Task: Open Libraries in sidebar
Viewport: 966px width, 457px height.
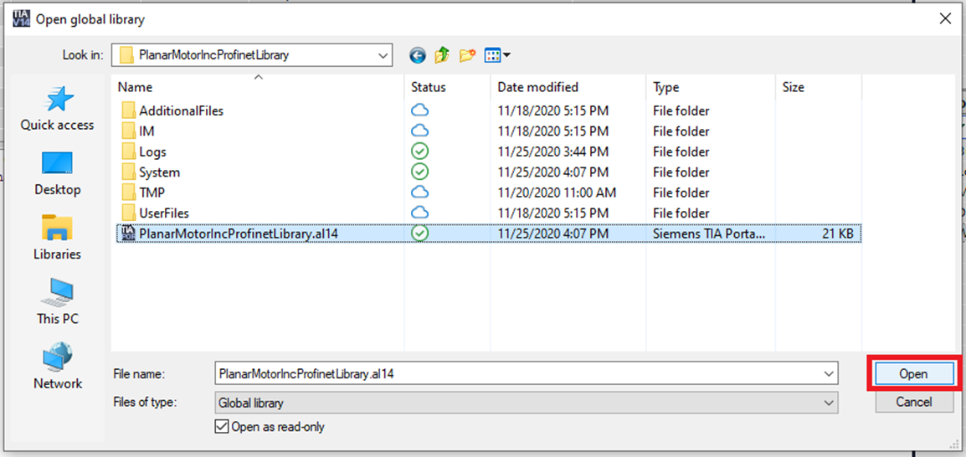Action: (57, 237)
